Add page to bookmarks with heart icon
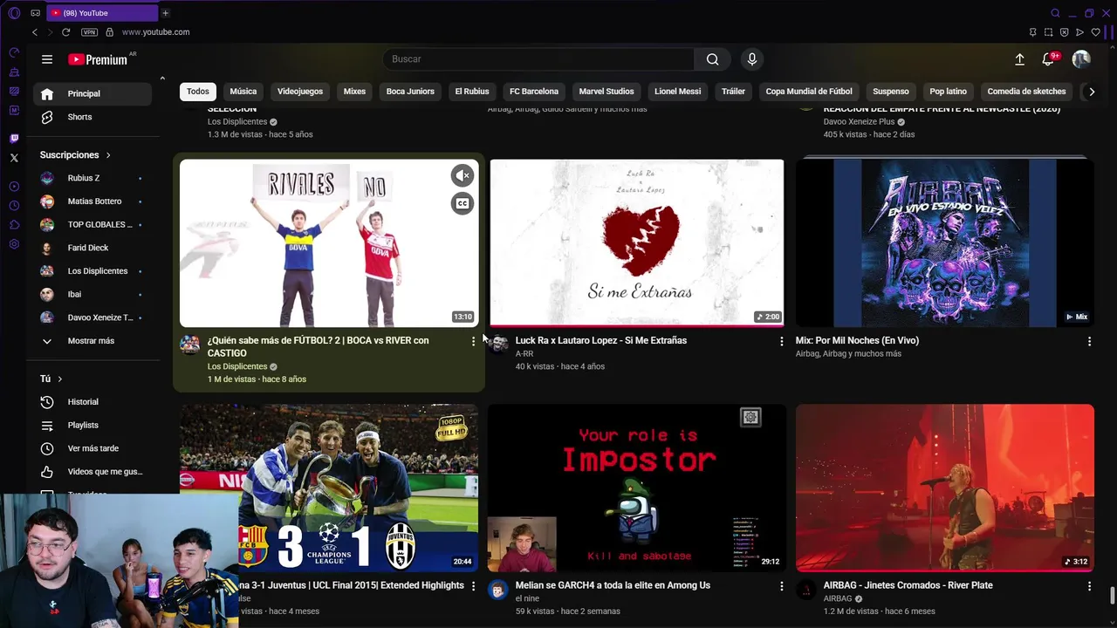The height and width of the screenshot is (628, 1117). 1095,32
